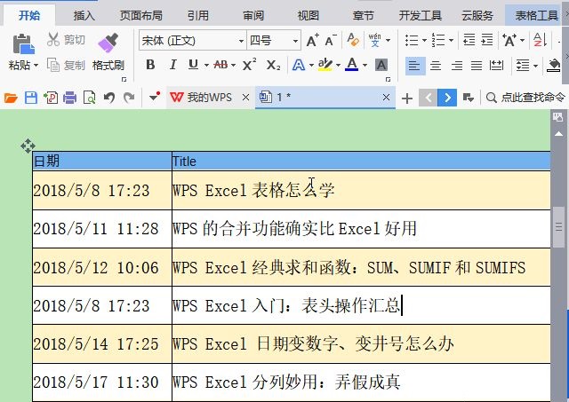Open the 页面布局 ribbon tab

click(x=141, y=15)
